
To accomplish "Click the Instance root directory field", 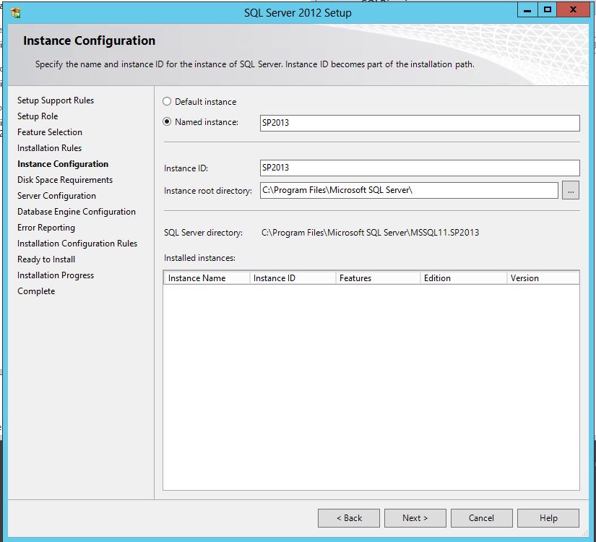I will click(x=409, y=190).
